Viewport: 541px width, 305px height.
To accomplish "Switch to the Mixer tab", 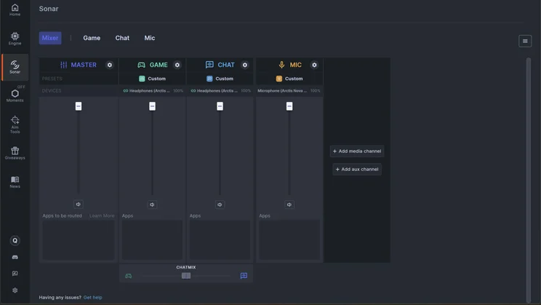I will [x=50, y=38].
